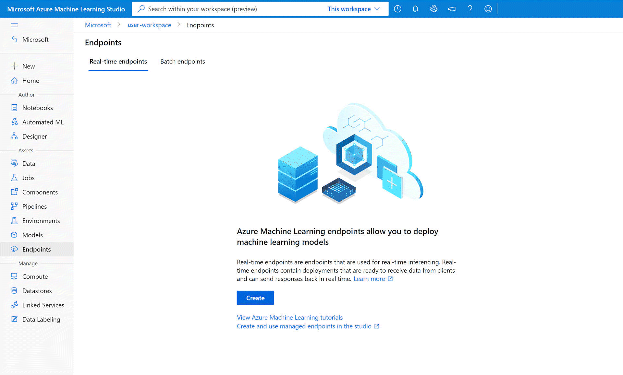Expand the This workspace dropdown
Viewport: 623px width, 375px height.
(353, 9)
